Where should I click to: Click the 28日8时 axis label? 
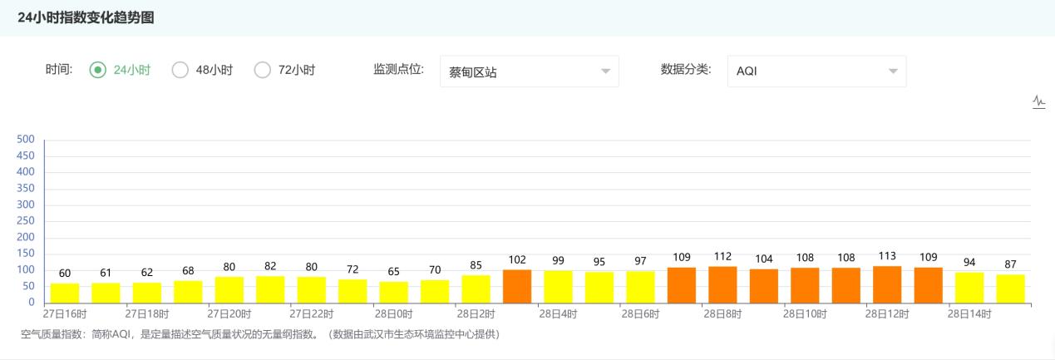[723, 314]
